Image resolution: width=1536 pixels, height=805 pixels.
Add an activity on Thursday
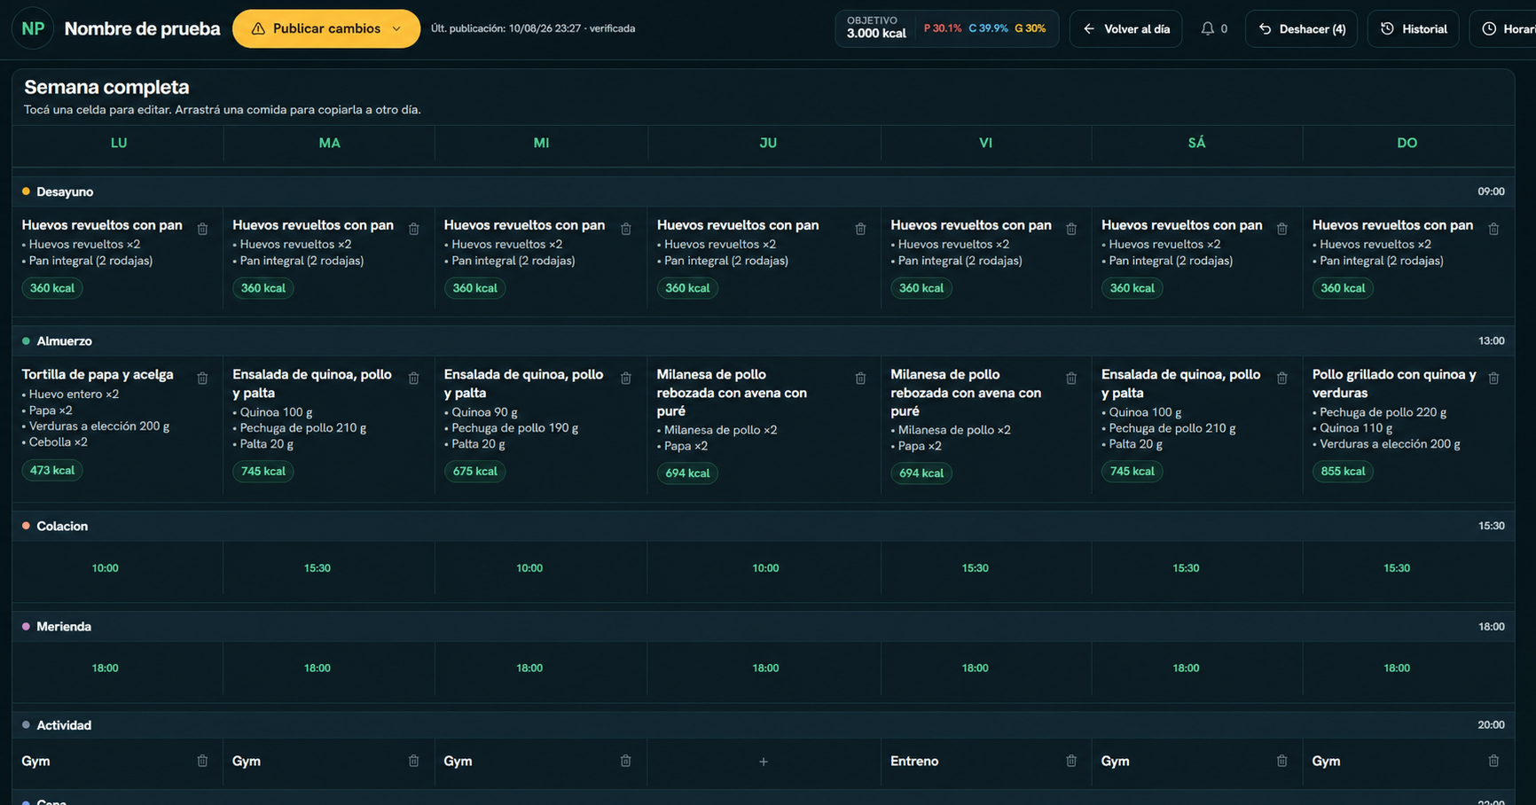[764, 762]
